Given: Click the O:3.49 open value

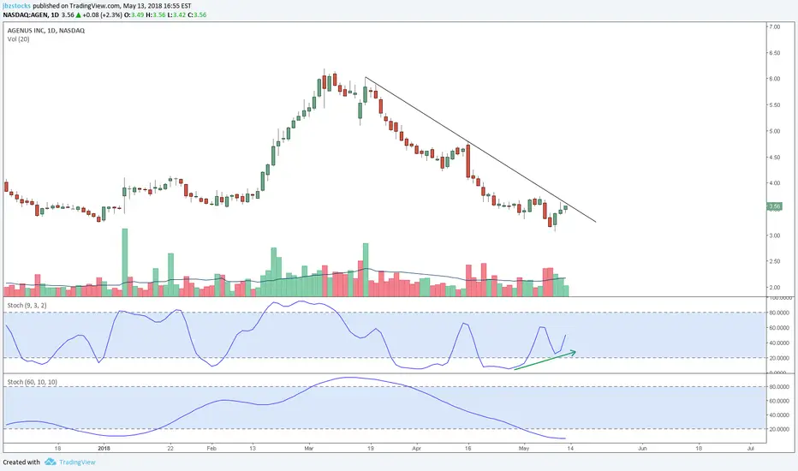Looking at the screenshot, I should [x=134, y=15].
